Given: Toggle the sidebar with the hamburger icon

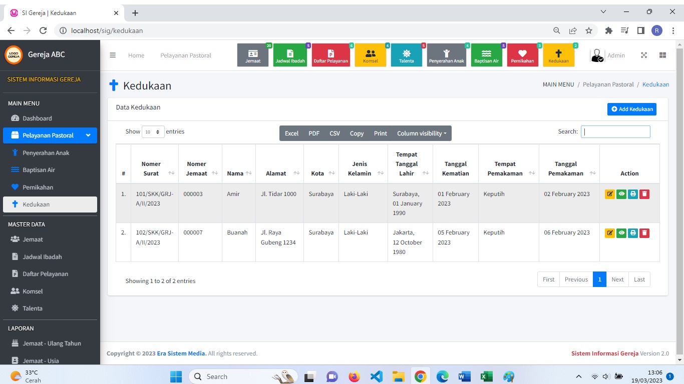Looking at the screenshot, I should point(113,55).
